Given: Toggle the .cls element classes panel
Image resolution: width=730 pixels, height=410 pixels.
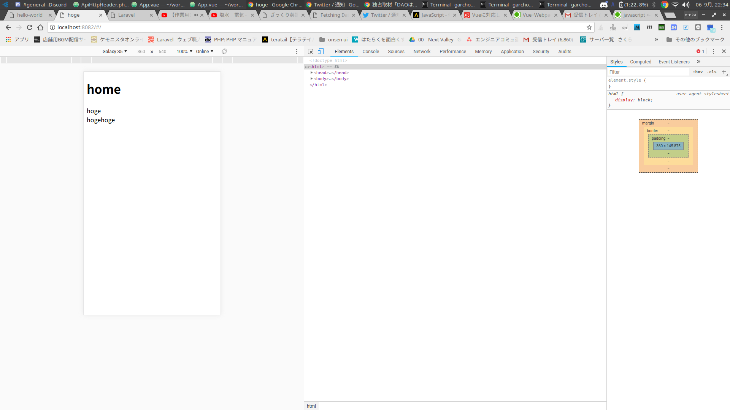Looking at the screenshot, I should coord(712,72).
